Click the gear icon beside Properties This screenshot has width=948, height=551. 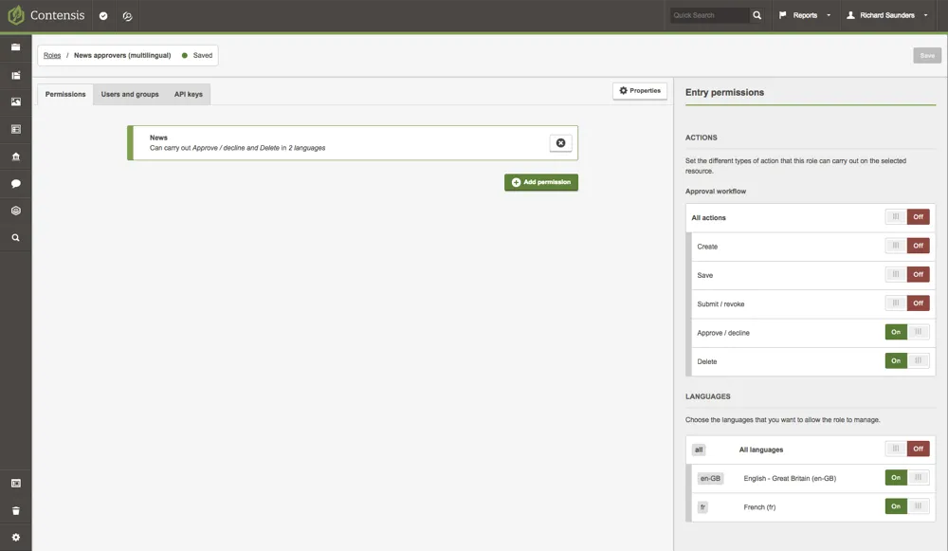[624, 91]
